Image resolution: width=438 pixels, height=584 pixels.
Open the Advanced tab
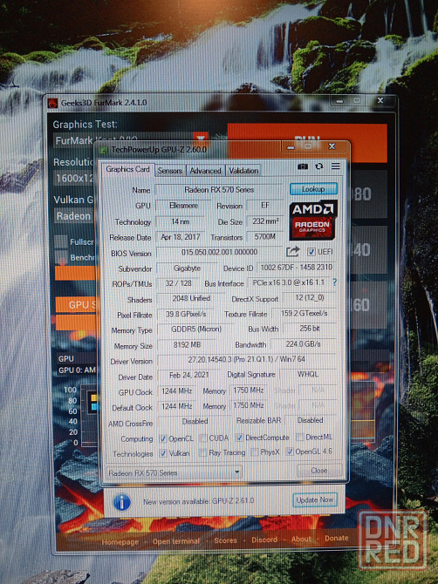(205, 171)
